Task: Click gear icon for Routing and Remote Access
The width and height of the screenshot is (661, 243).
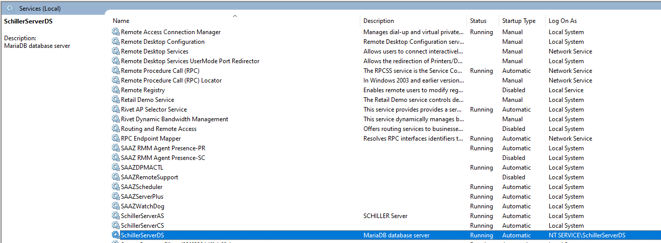Action: click(116, 129)
